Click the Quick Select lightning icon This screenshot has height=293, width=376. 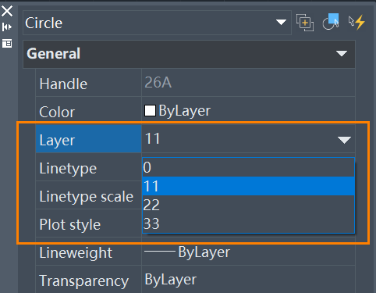click(x=356, y=23)
